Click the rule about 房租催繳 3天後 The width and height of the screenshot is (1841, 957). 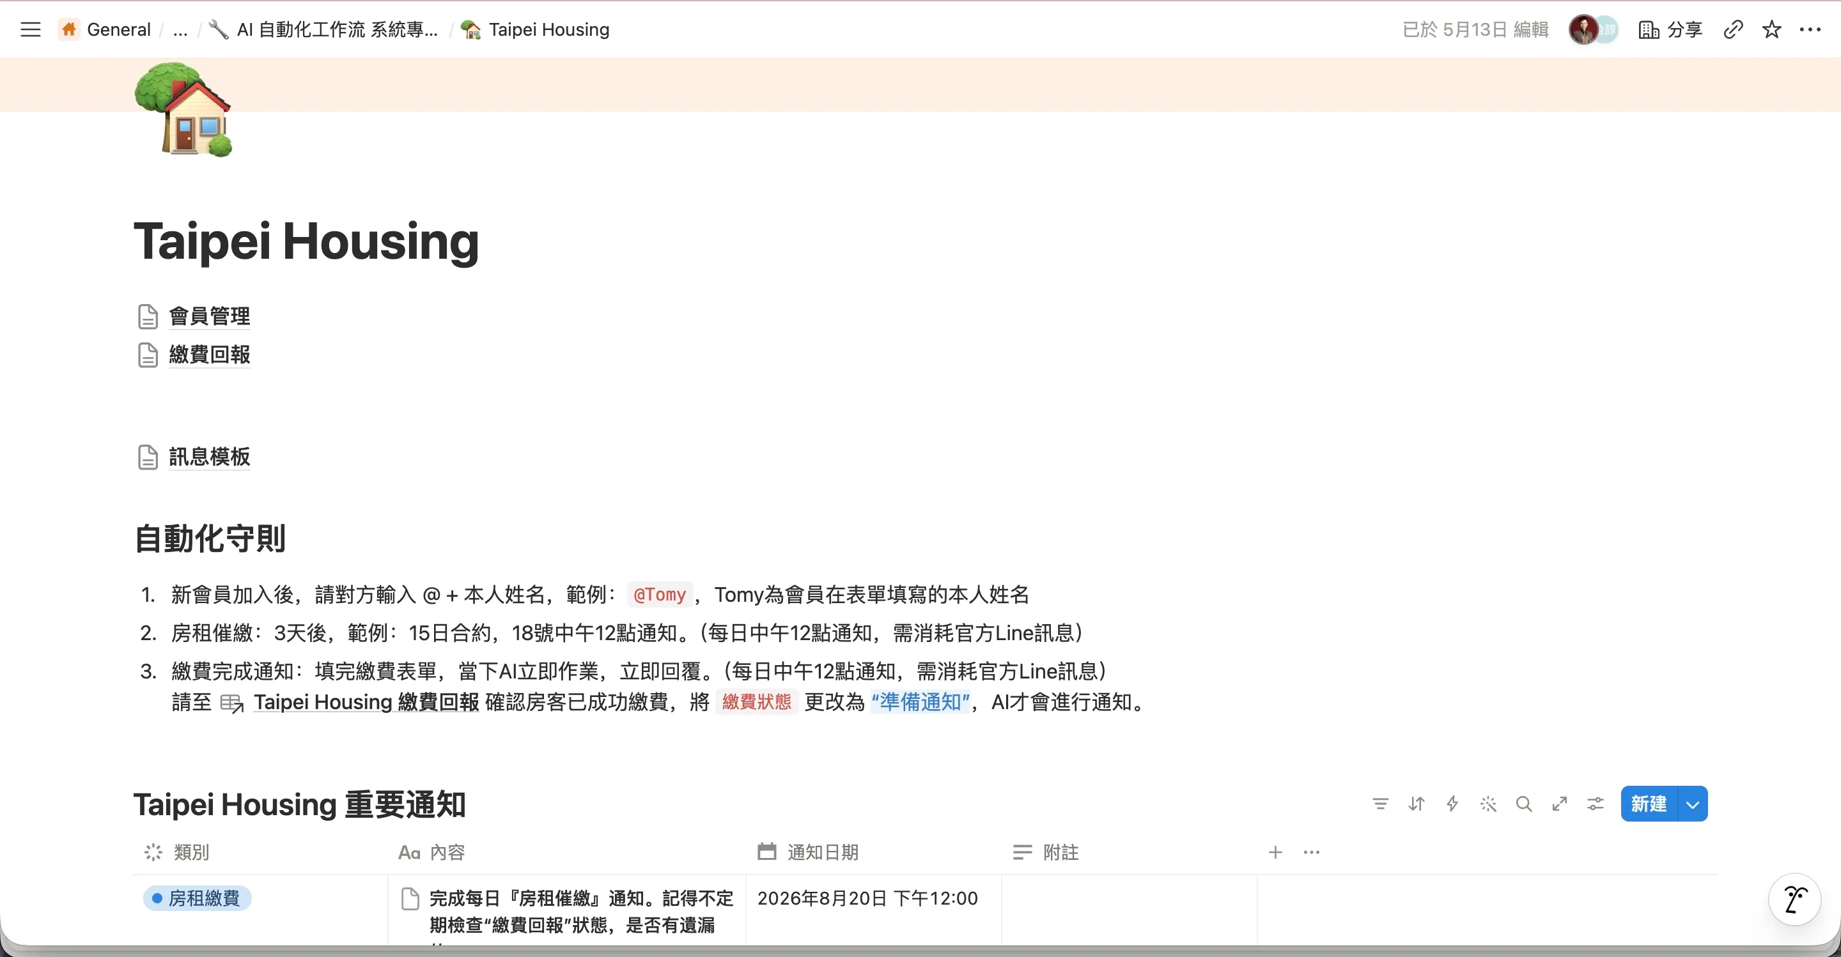(x=628, y=632)
